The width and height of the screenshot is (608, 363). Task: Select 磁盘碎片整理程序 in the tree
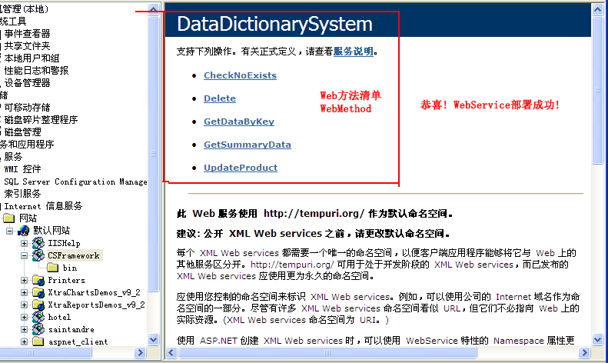[x=41, y=119]
